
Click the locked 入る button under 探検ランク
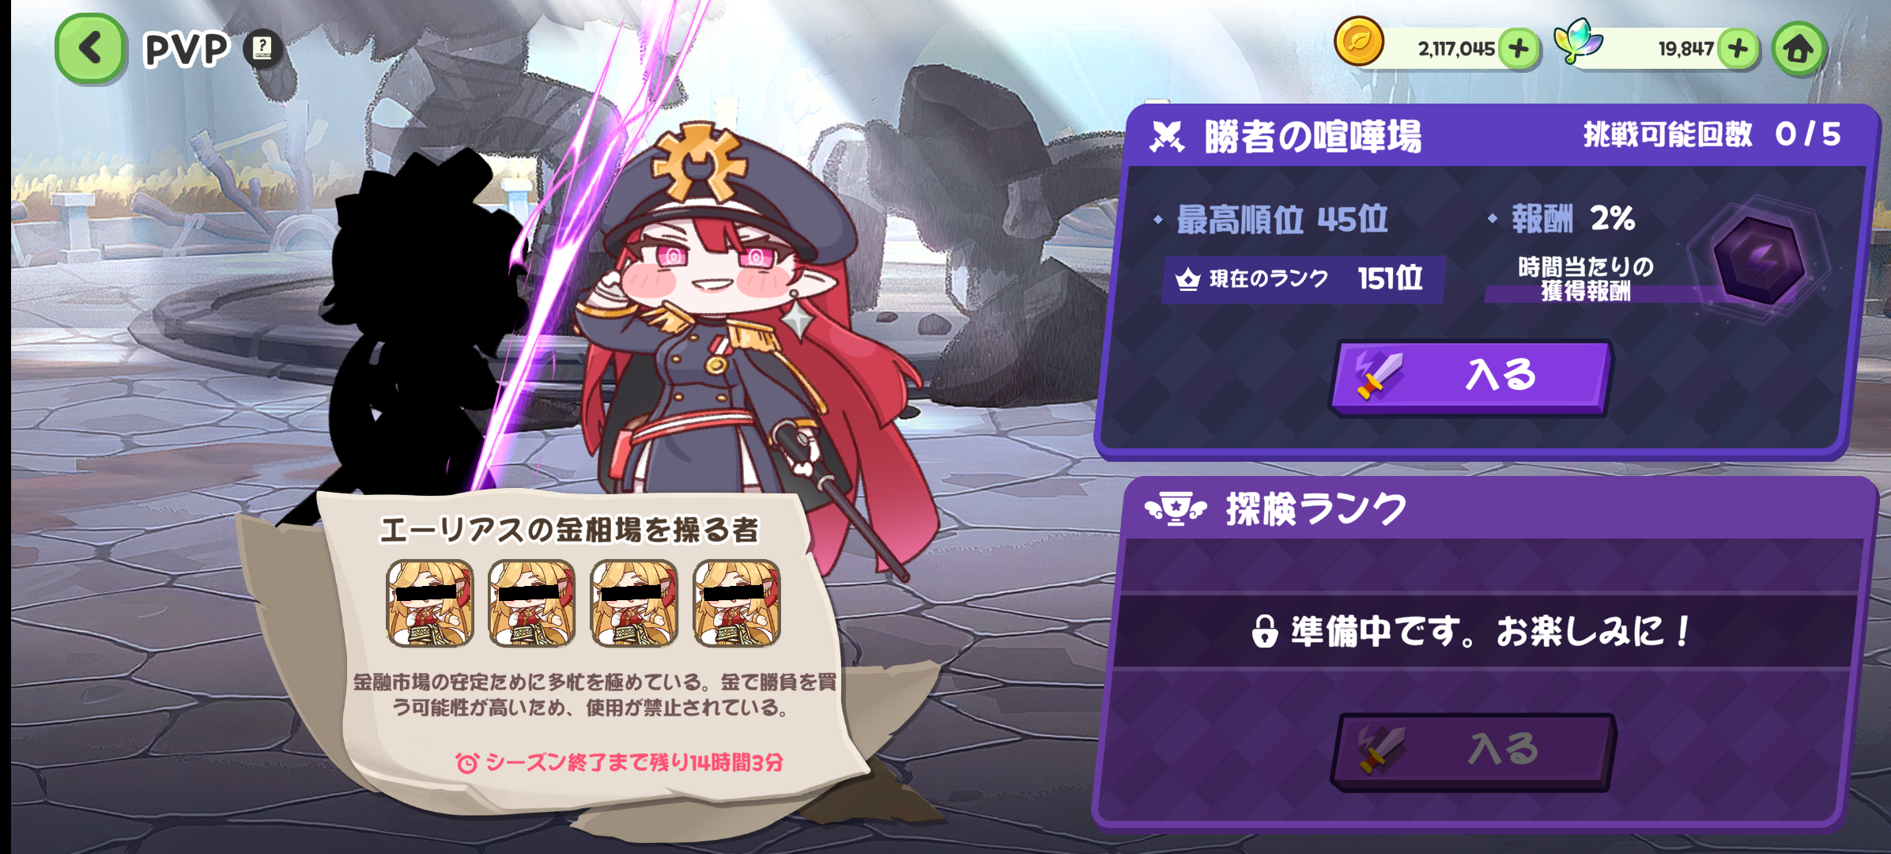(x=1473, y=750)
